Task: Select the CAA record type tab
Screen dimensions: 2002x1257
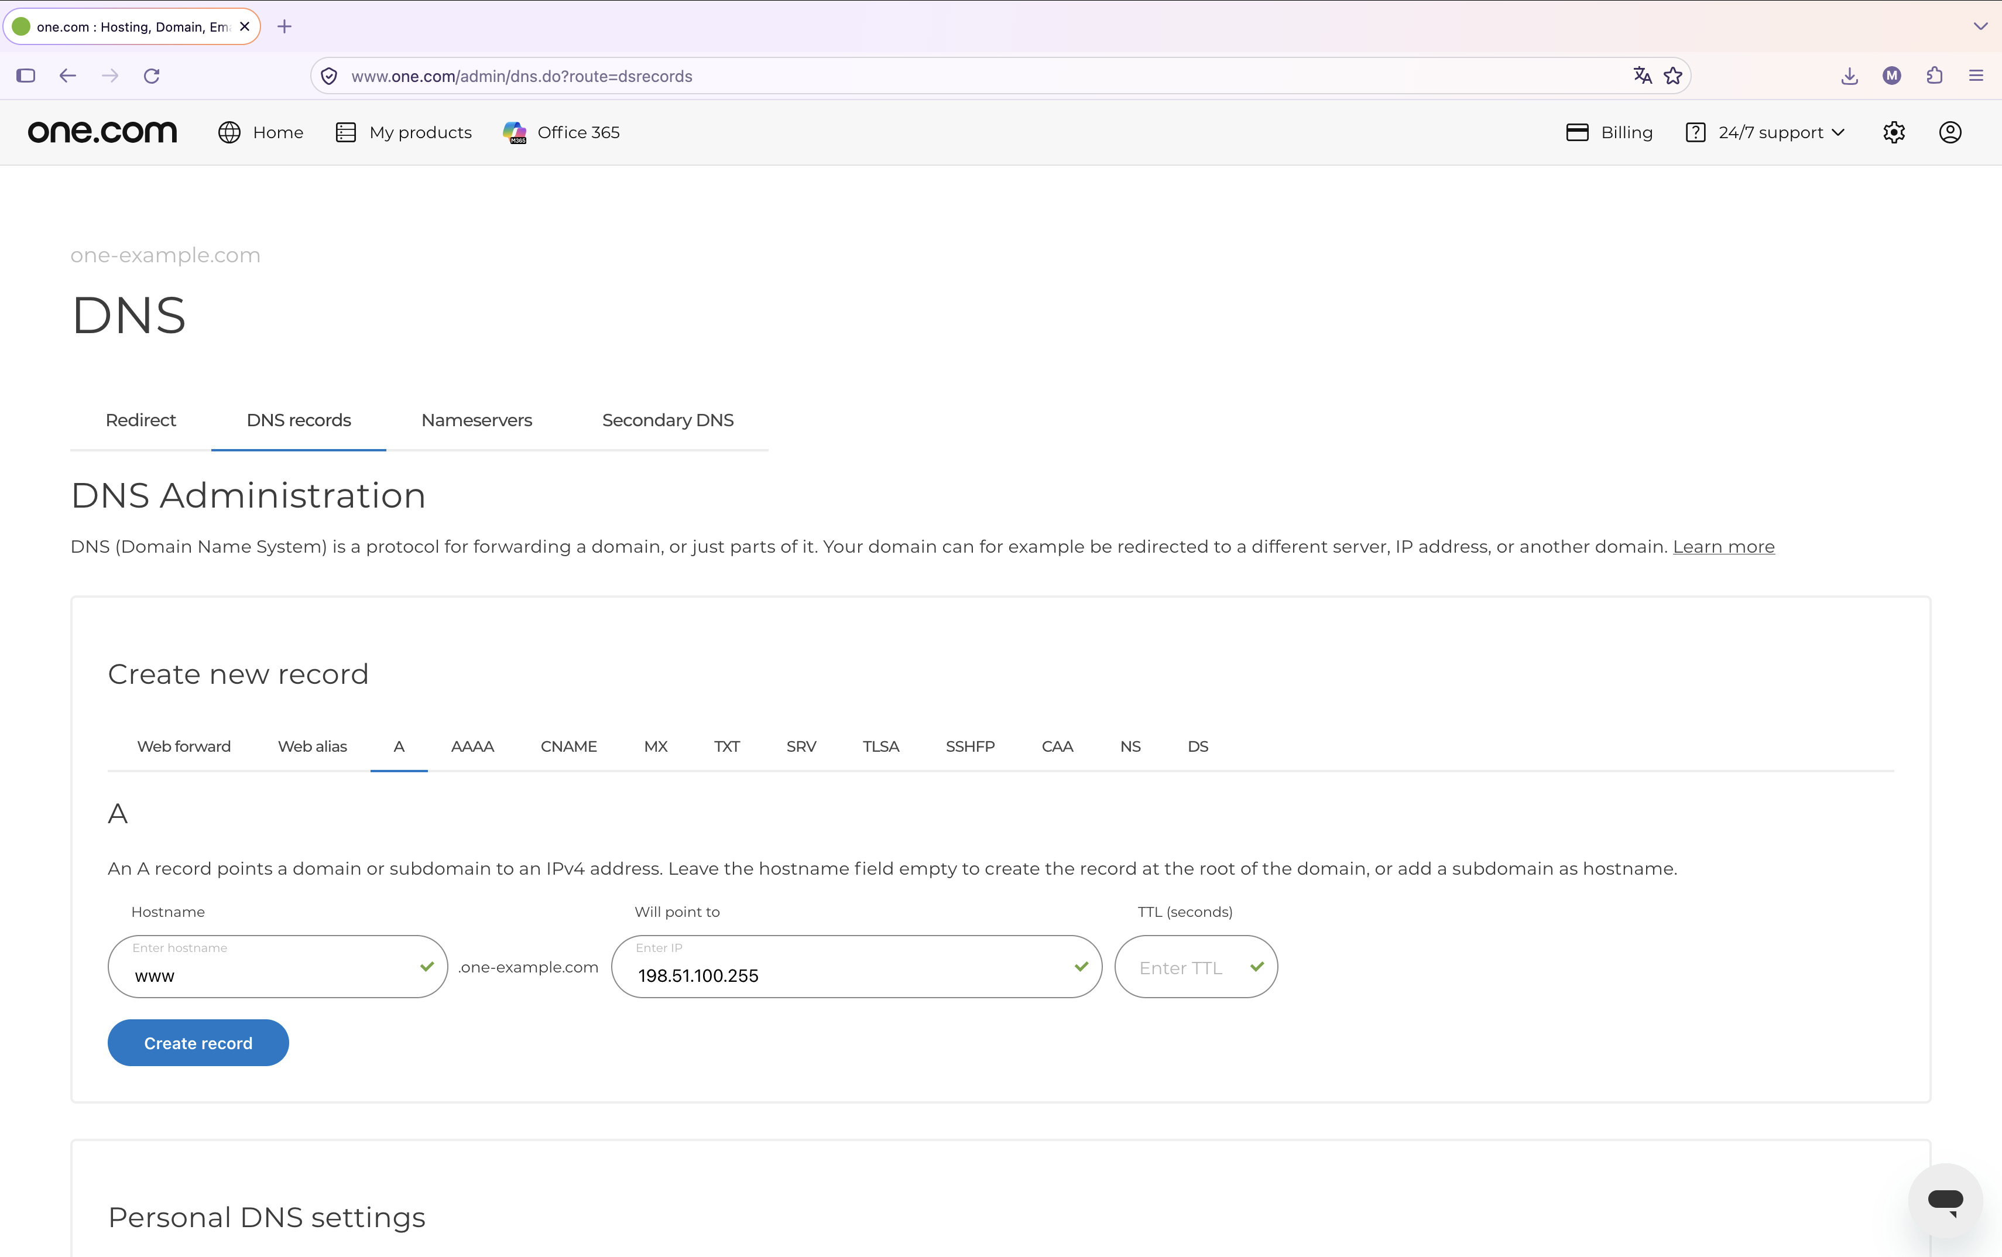Action: point(1057,746)
